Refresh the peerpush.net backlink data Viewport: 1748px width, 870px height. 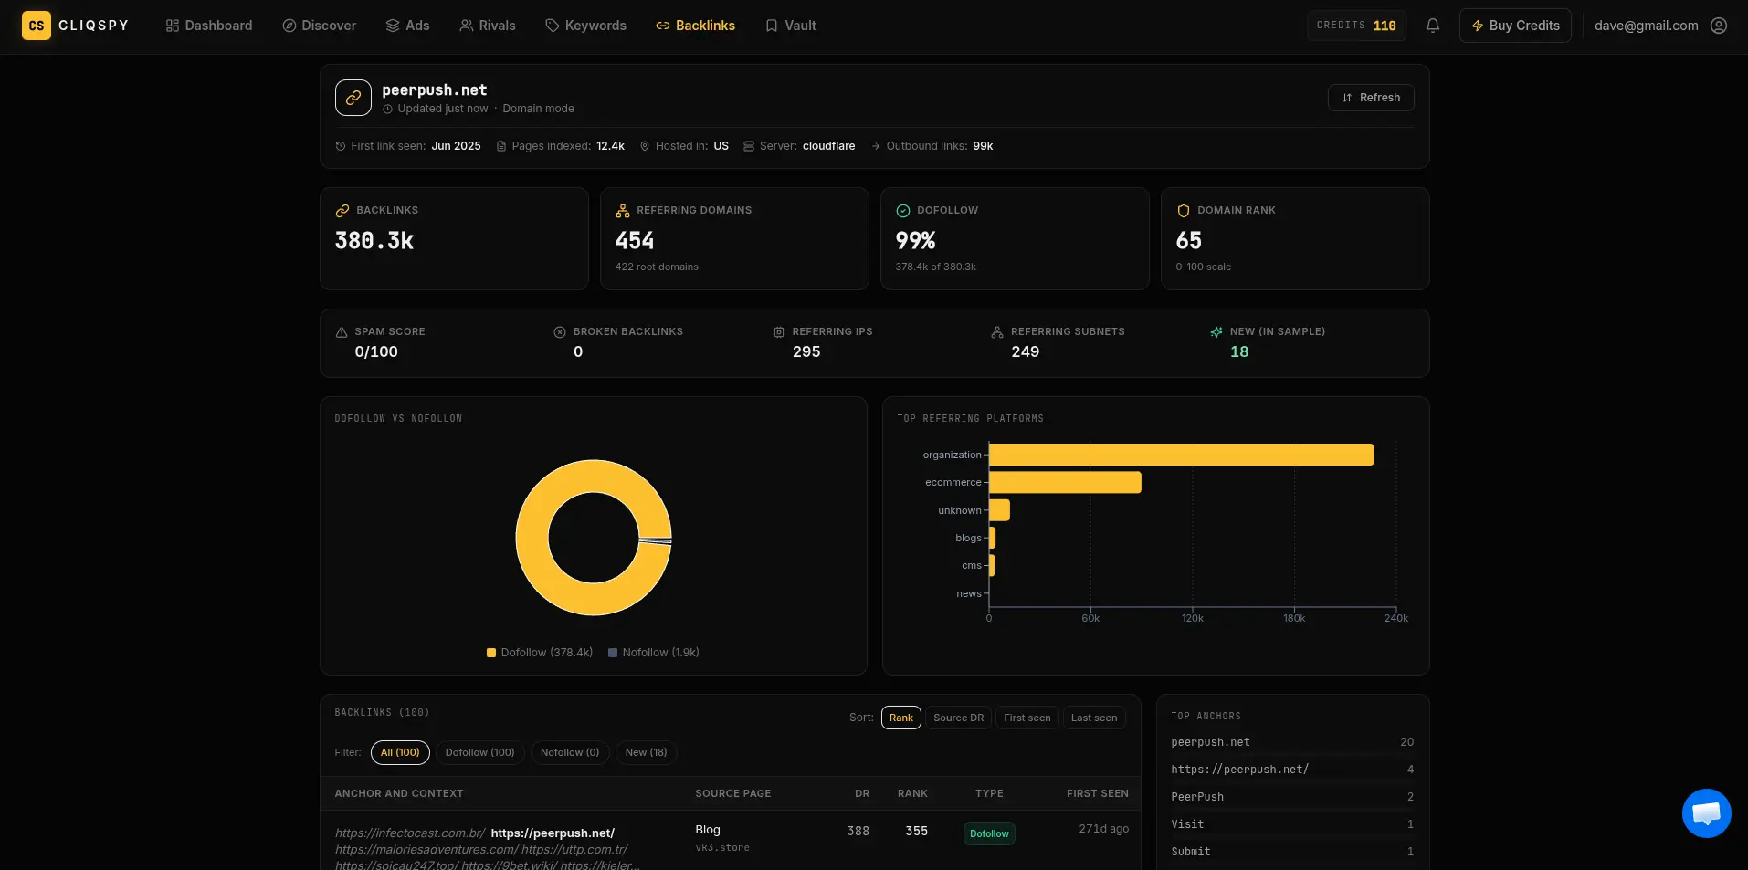pyautogui.click(x=1371, y=98)
